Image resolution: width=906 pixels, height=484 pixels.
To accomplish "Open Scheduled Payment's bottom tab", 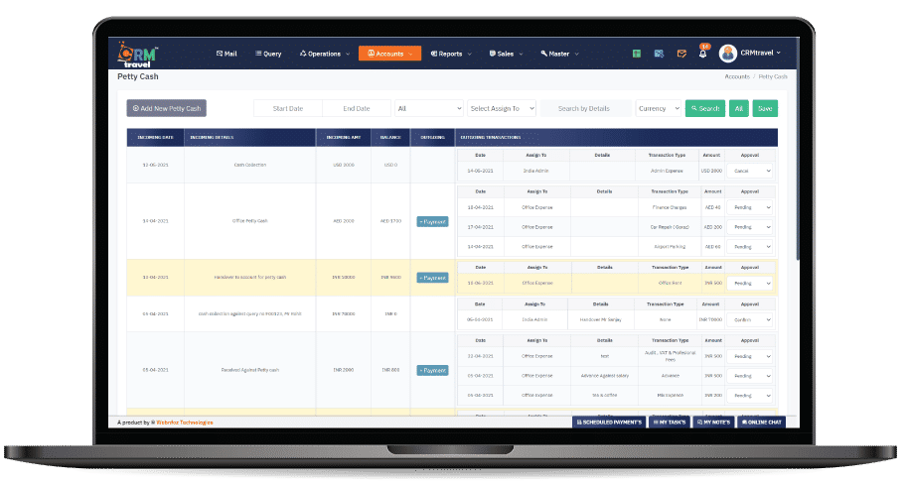I will coord(609,423).
